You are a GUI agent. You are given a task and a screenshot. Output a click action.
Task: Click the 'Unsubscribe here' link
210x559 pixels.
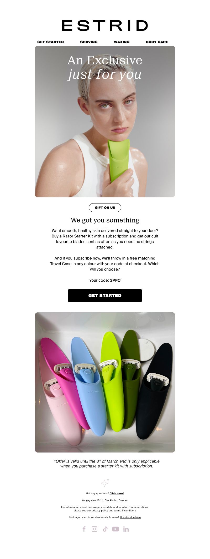(x=130, y=517)
